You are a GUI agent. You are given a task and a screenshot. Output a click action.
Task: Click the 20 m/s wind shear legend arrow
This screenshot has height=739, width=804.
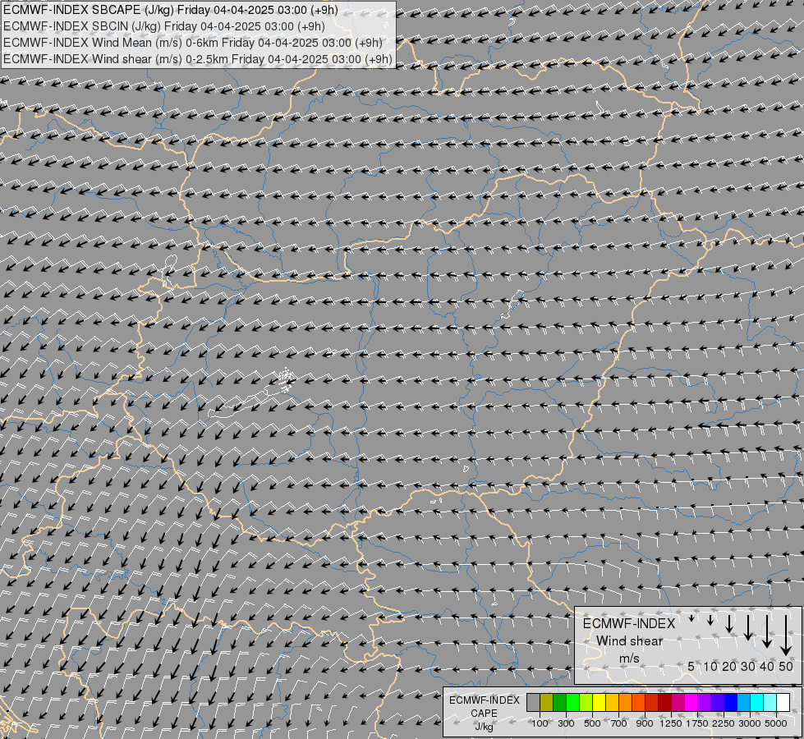click(729, 623)
